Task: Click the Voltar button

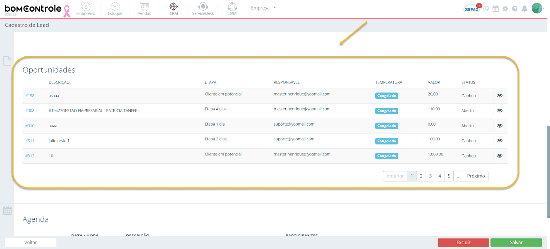Action: coord(31,242)
